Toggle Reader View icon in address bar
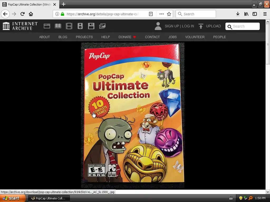This screenshot has width=270, height=202. tap(151, 14)
